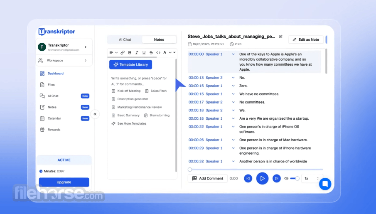
Task: Insert a link using the link icon
Action: [x=123, y=52]
